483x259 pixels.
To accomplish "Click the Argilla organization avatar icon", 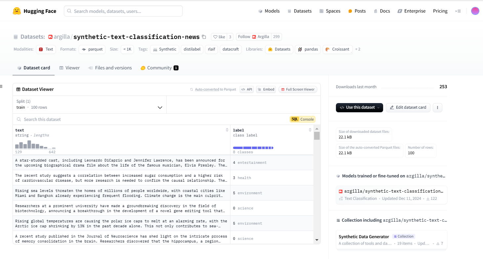I will tap(50, 37).
